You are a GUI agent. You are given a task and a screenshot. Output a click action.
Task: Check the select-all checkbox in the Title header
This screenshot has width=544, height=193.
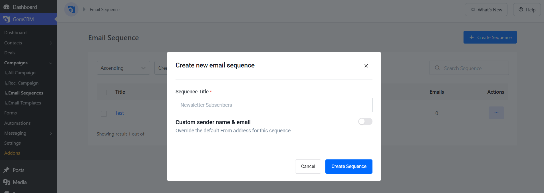point(104,92)
